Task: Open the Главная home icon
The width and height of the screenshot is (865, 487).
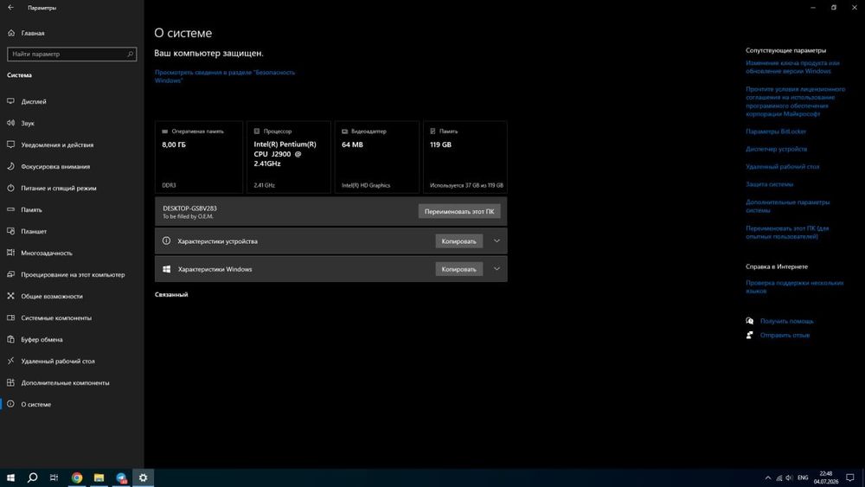Action: [x=11, y=33]
